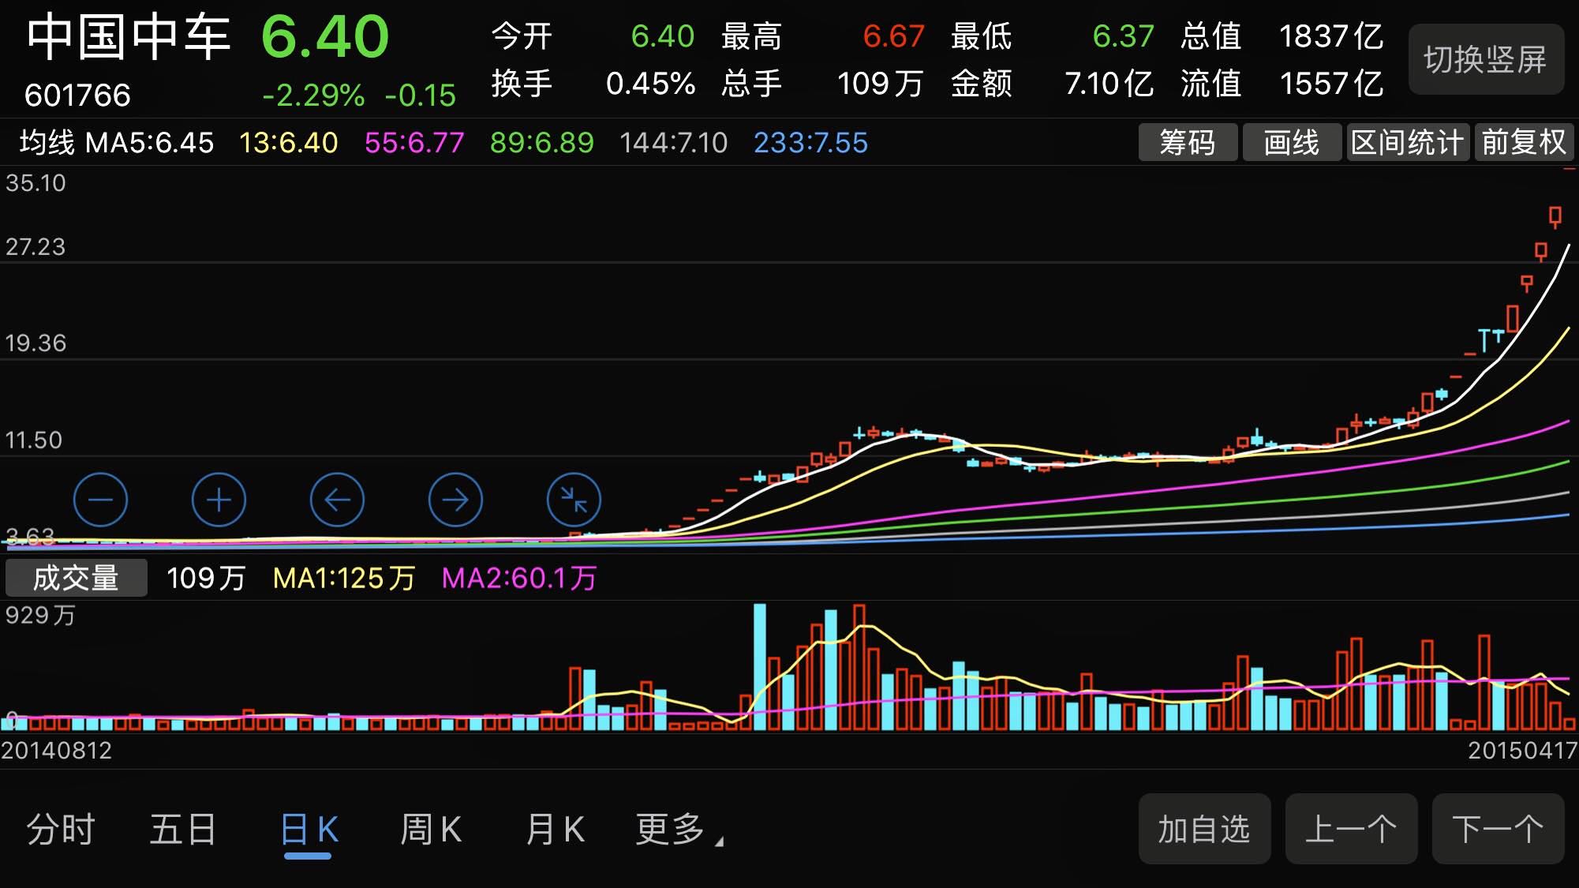Pan chart right with right arrow icon
The image size is (1579, 888).
click(x=455, y=500)
